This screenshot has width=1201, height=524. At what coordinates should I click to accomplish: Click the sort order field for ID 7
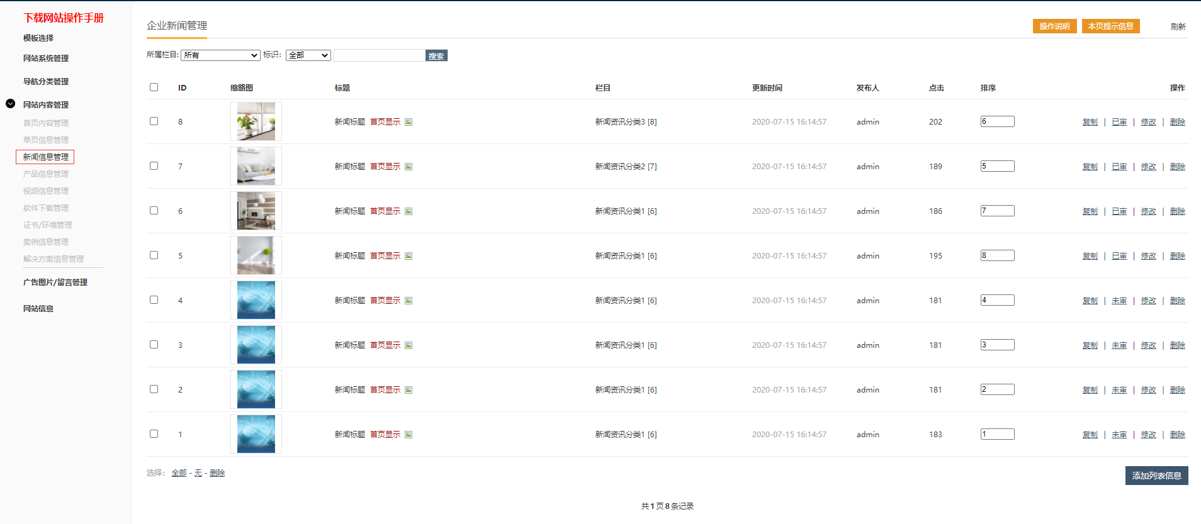coord(997,166)
